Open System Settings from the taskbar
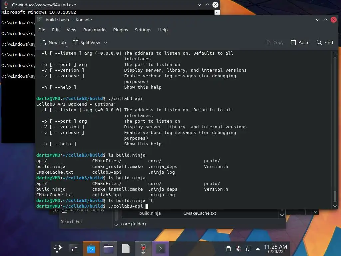The height and width of the screenshot is (256, 341). point(74,248)
